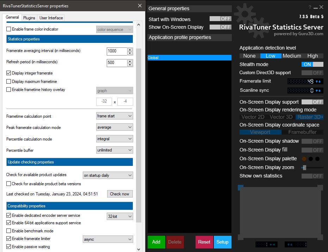Toggle Show own statistics switch
This screenshot has width=328, height=252.
pyautogui.click(x=312, y=176)
